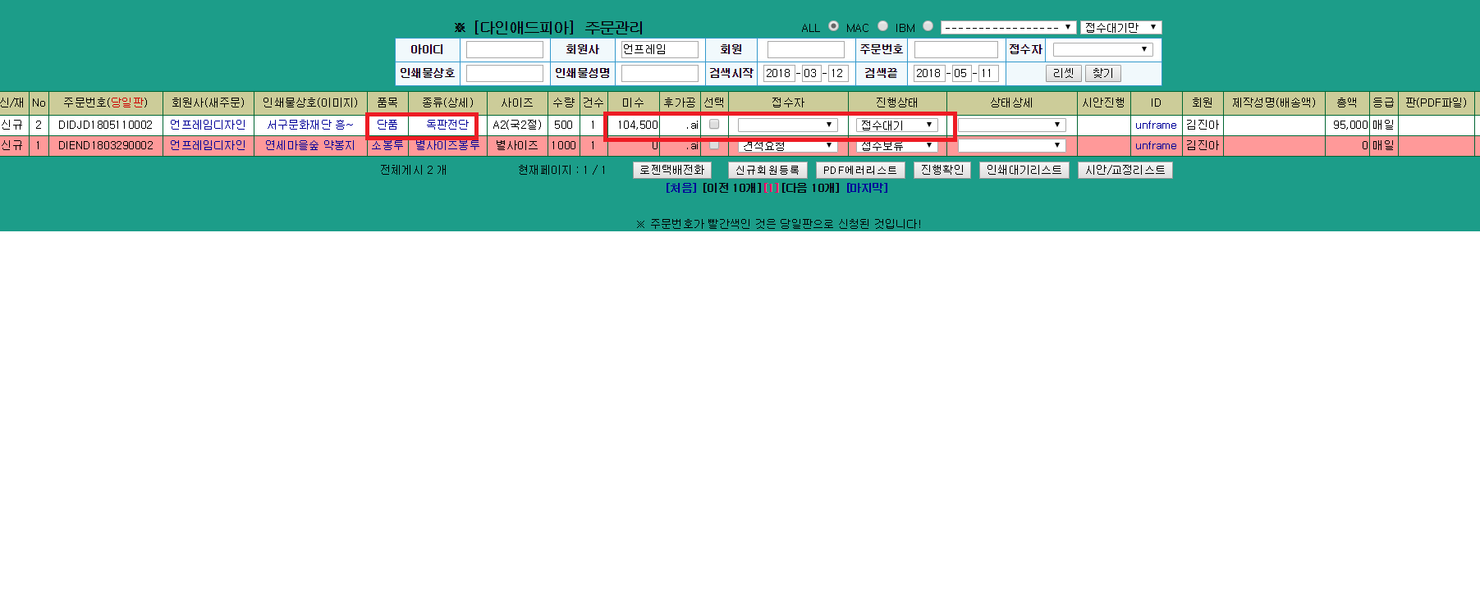Open the 접수대기만 filter dropdown at the top

click(1120, 27)
